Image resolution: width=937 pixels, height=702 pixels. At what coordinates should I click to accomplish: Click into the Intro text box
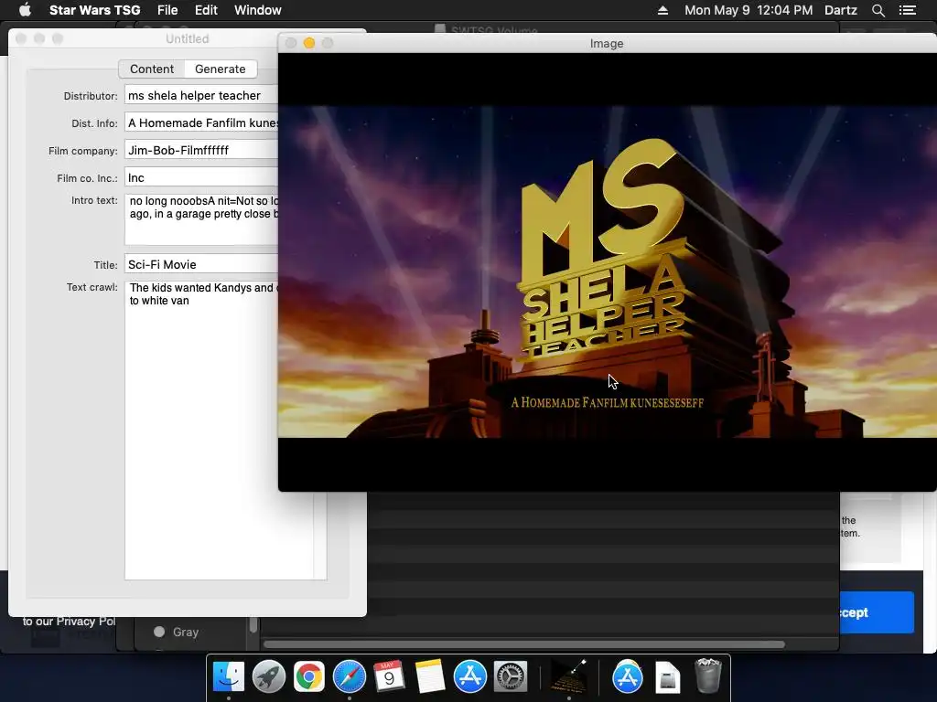(200, 219)
